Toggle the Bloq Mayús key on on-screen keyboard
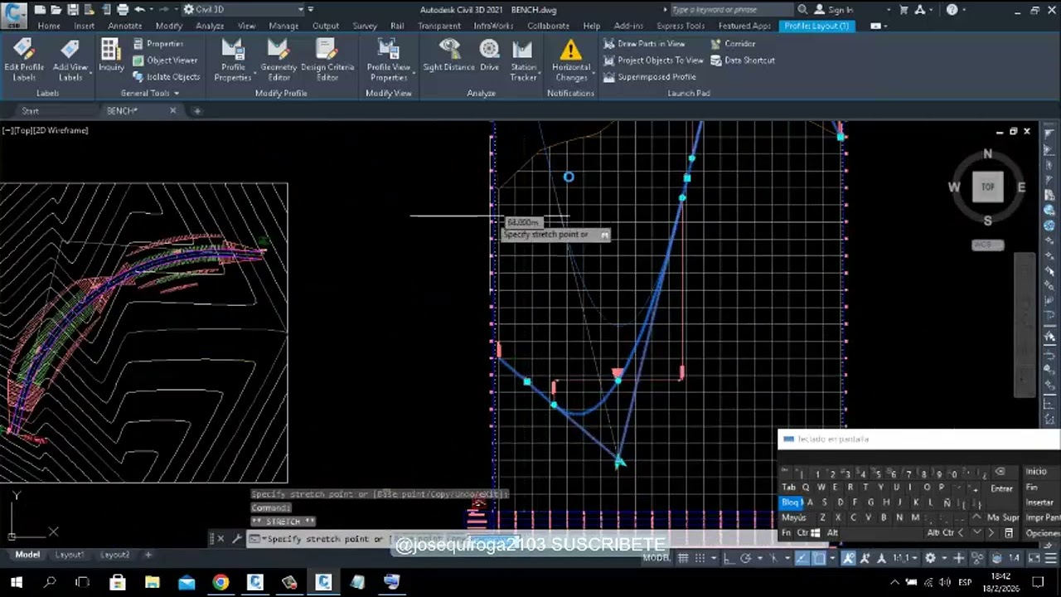This screenshot has width=1061, height=597. 790,502
